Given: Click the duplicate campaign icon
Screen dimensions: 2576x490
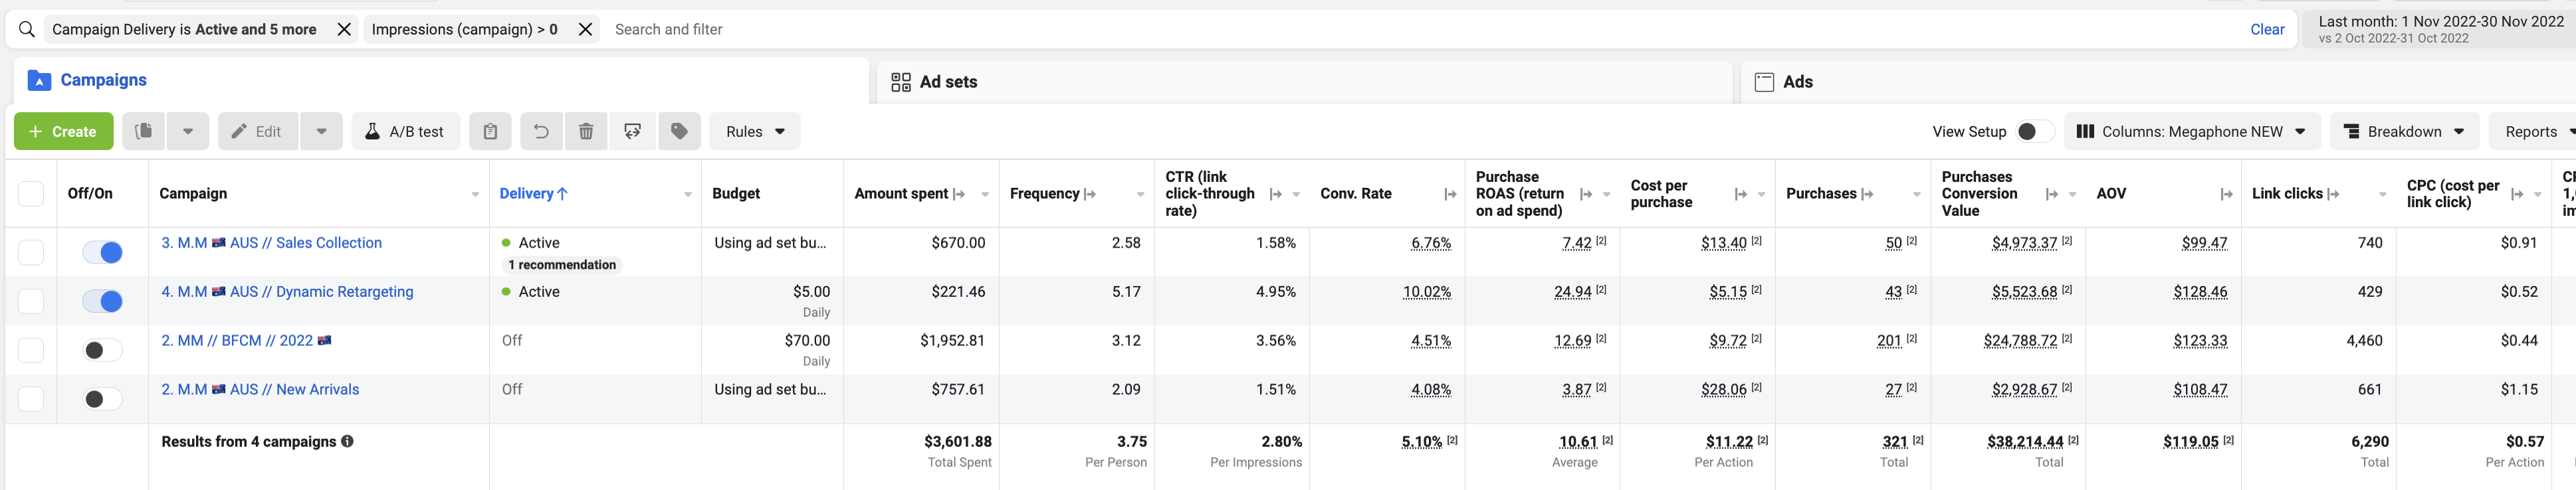Looking at the screenshot, I should point(144,131).
